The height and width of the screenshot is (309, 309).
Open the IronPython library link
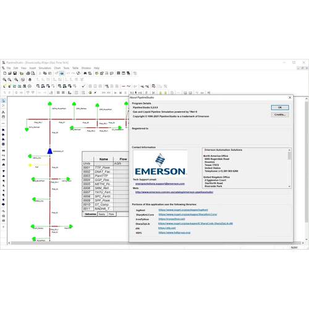(x=172, y=219)
